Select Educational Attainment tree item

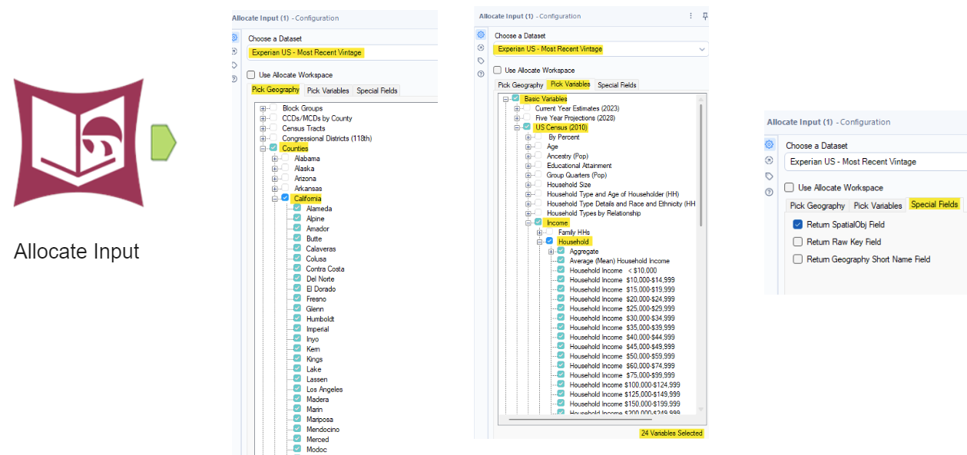(579, 166)
